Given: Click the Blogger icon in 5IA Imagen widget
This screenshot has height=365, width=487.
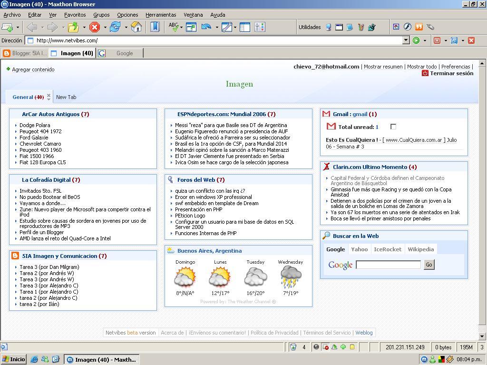Looking at the screenshot, I should (x=15, y=256).
